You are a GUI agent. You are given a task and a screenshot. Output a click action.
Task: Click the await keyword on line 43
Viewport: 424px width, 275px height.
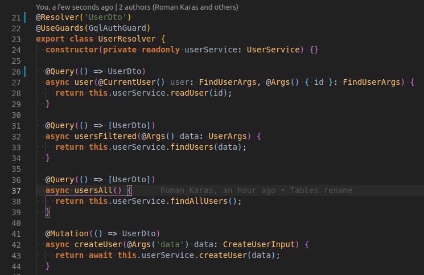101,255
